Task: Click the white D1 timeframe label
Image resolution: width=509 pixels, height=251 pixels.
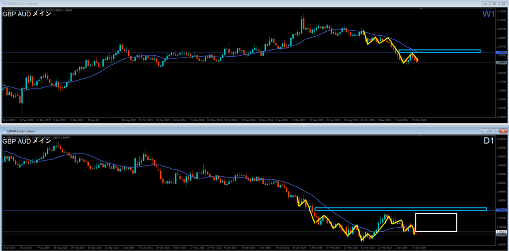Action: point(489,142)
